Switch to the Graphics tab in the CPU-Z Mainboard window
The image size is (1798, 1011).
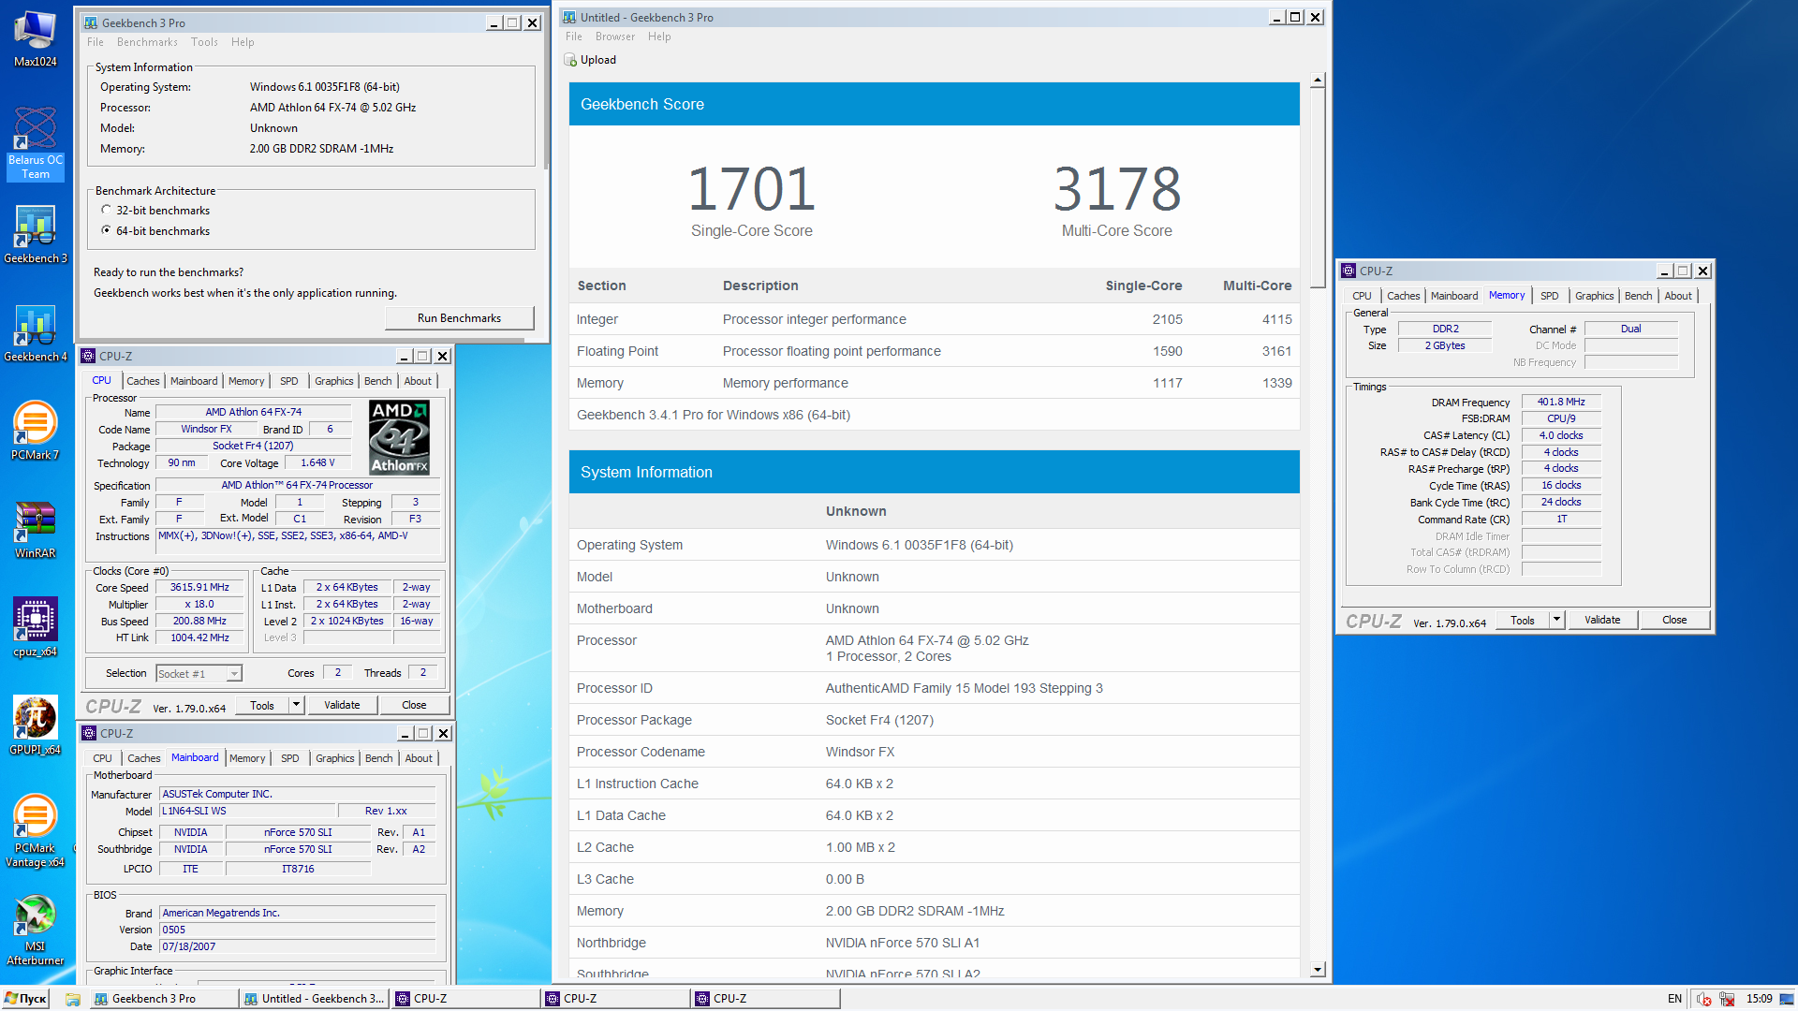pyautogui.click(x=334, y=758)
